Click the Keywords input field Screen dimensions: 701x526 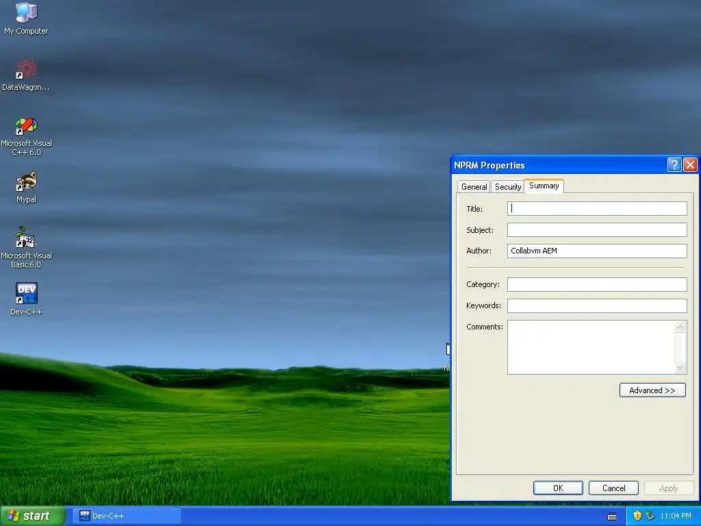click(x=597, y=305)
